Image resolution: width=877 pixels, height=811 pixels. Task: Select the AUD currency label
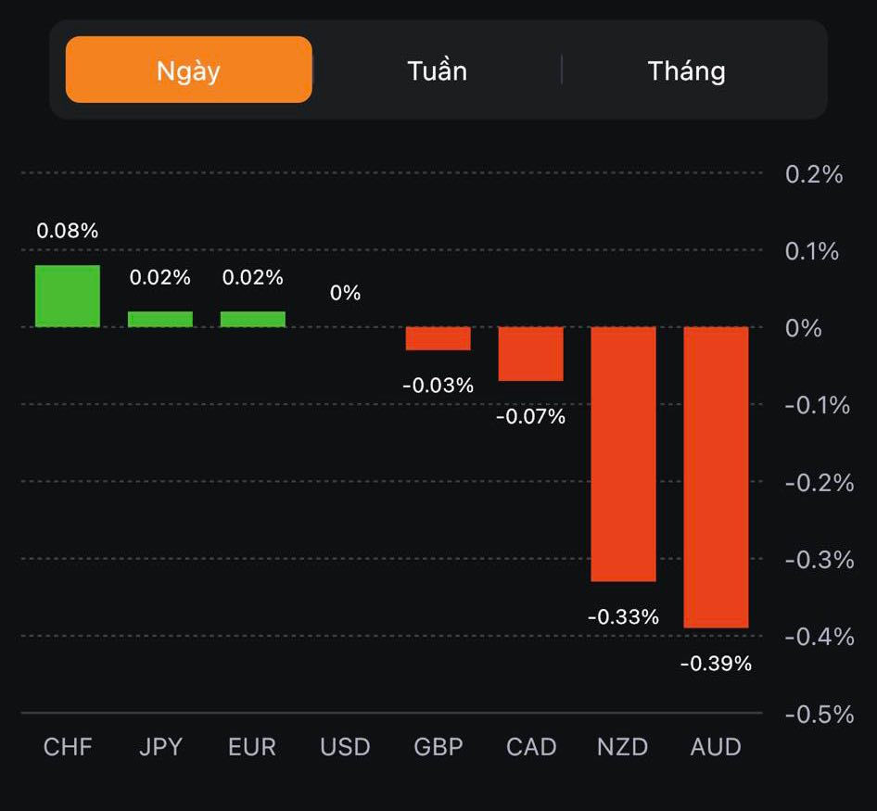tap(717, 747)
